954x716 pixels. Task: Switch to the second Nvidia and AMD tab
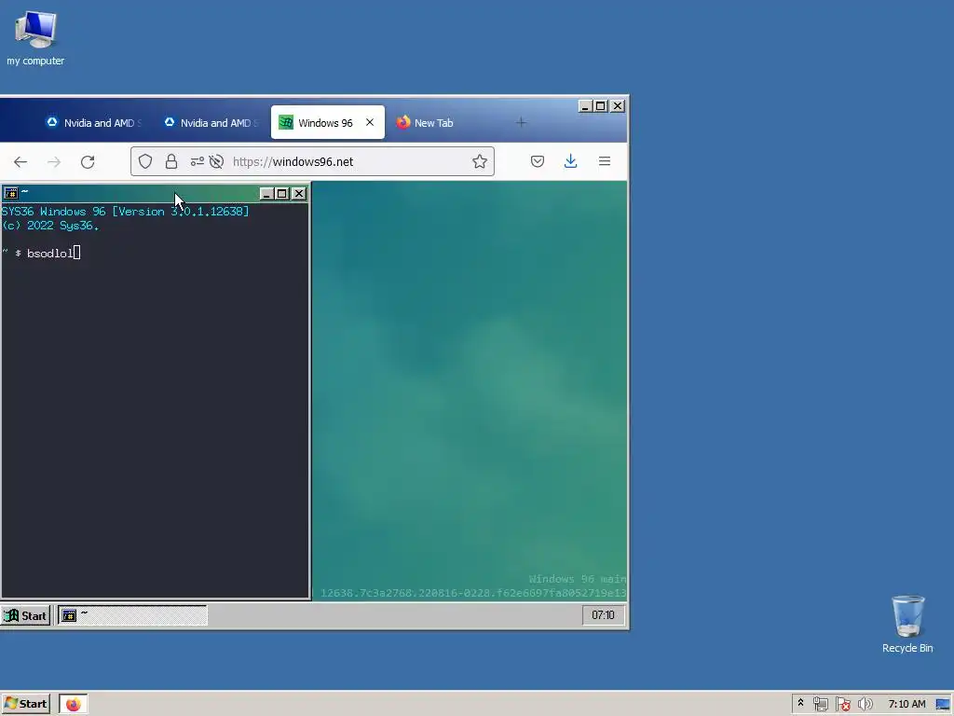click(211, 122)
